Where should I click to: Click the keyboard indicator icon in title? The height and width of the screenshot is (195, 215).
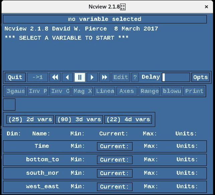123,7
